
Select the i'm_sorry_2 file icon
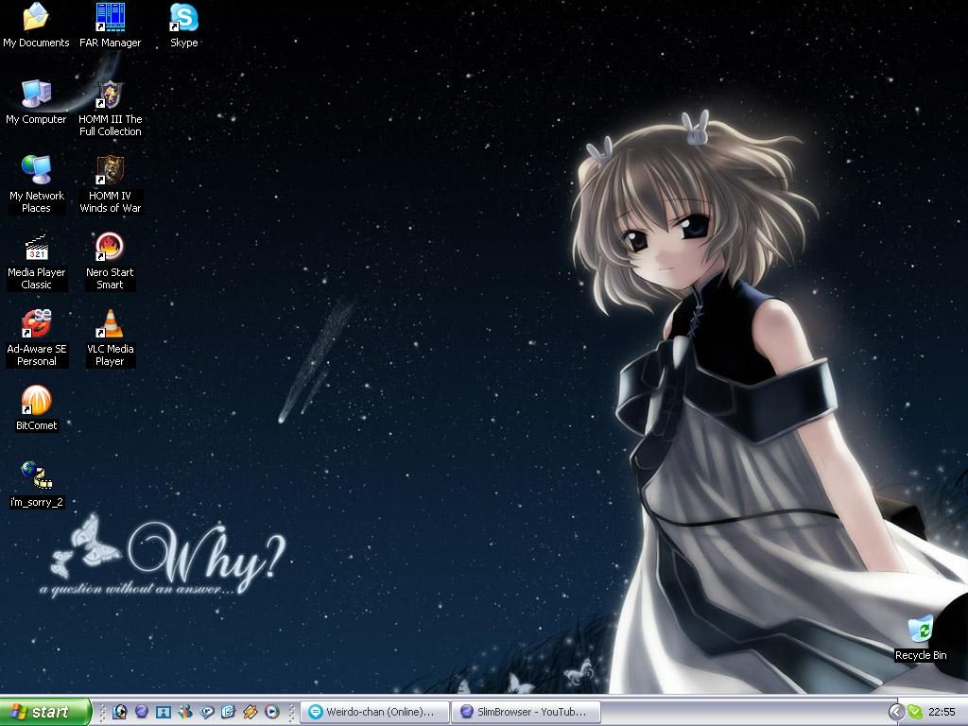36,485
